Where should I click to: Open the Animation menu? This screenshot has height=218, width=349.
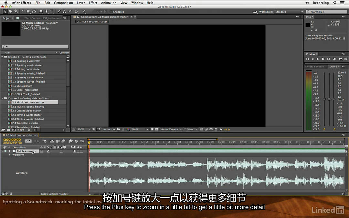109,3
